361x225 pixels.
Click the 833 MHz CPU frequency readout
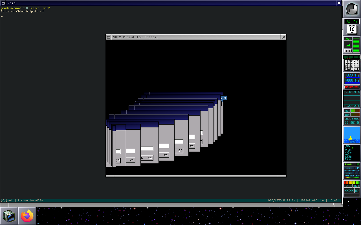click(x=352, y=80)
